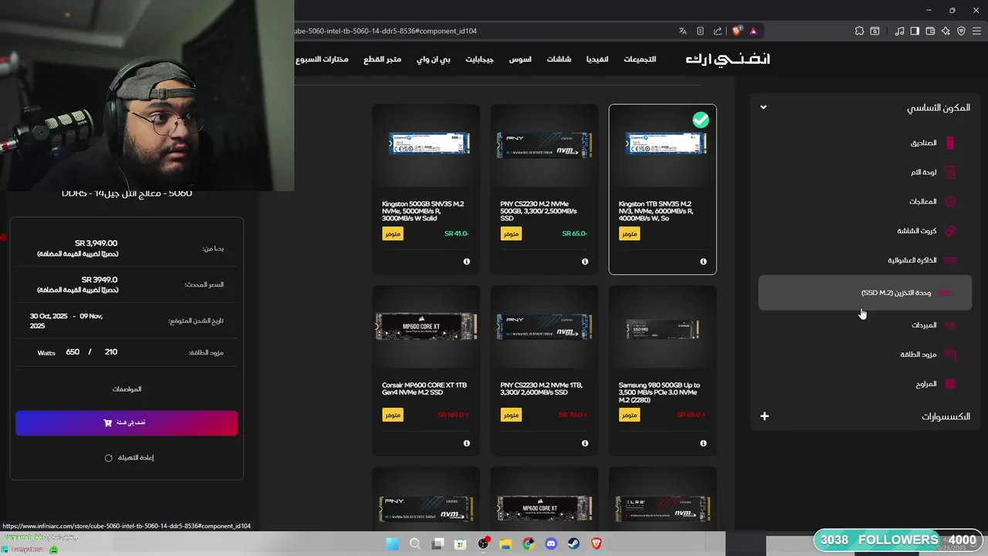Open Brave Wallet icon
The width and height of the screenshot is (988, 556).
(x=930, y=31)
